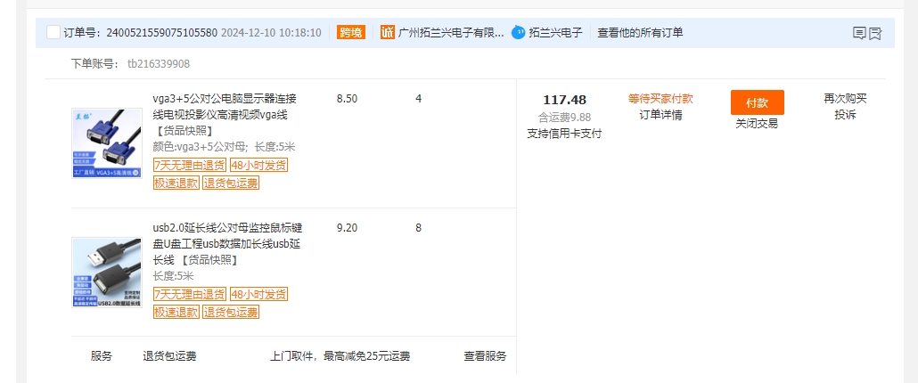
Task: Click the orange 付款 pay button
Action: pos(757,102)
